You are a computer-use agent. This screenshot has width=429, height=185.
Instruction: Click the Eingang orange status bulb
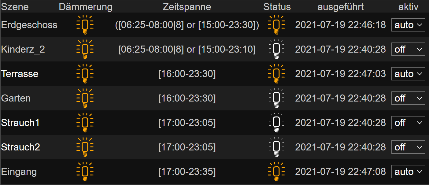click(276, 172)
